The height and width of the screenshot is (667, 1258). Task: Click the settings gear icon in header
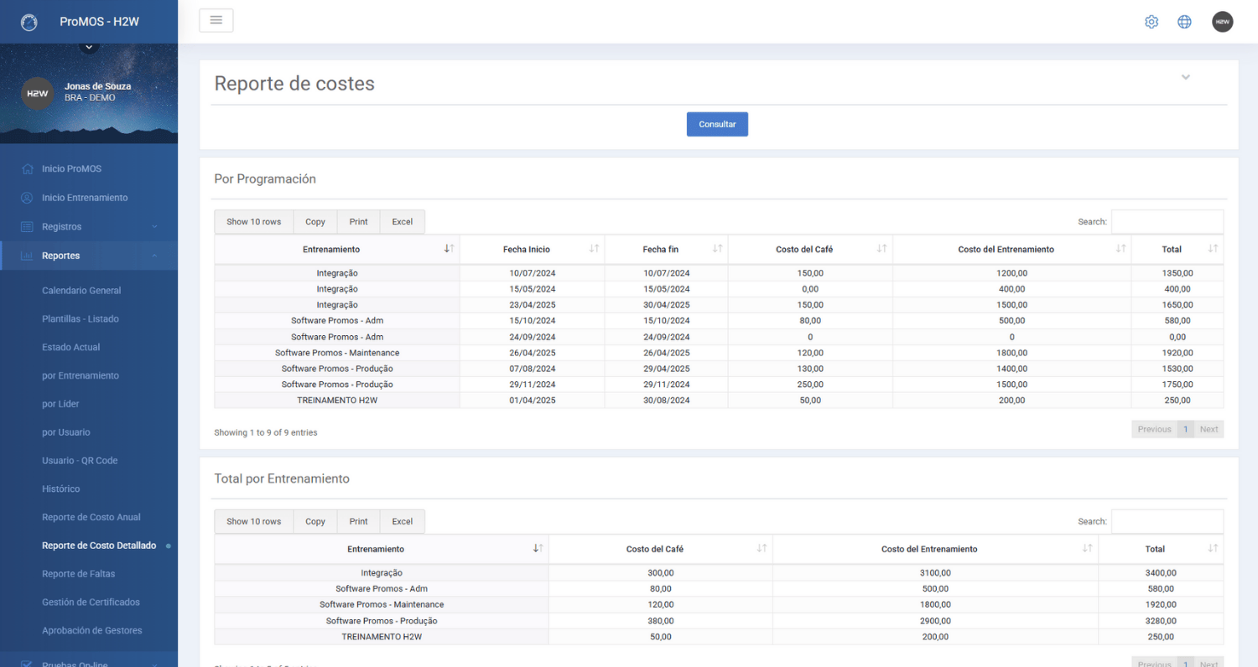tap(1151, 22)
